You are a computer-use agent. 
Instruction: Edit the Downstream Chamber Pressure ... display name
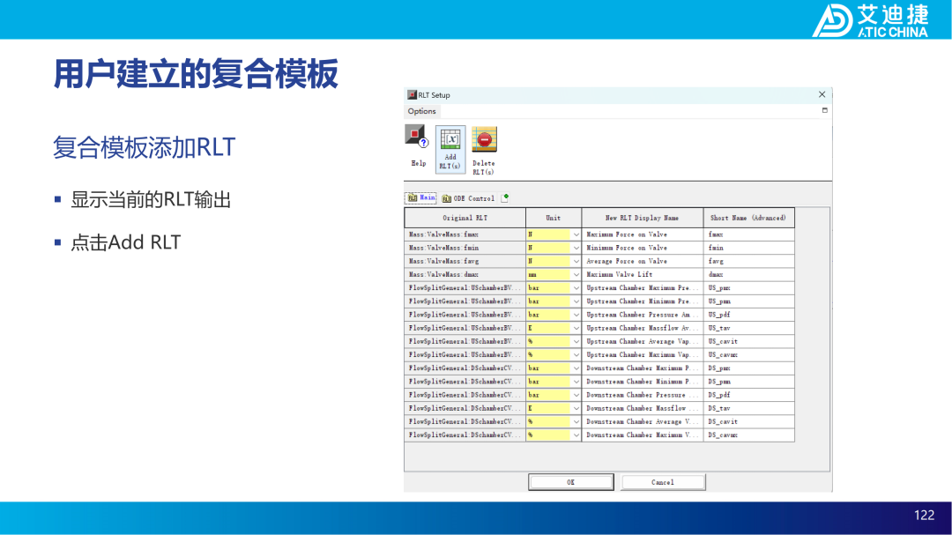tap(643, 395)
